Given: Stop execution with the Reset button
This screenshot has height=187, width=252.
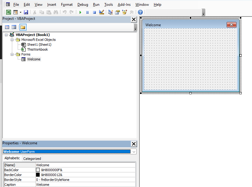Looking at the screenshot, I should 95,12.
